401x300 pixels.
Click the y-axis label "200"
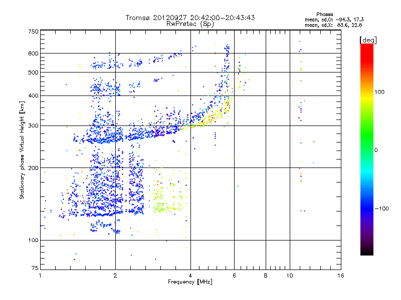[33, 168]
